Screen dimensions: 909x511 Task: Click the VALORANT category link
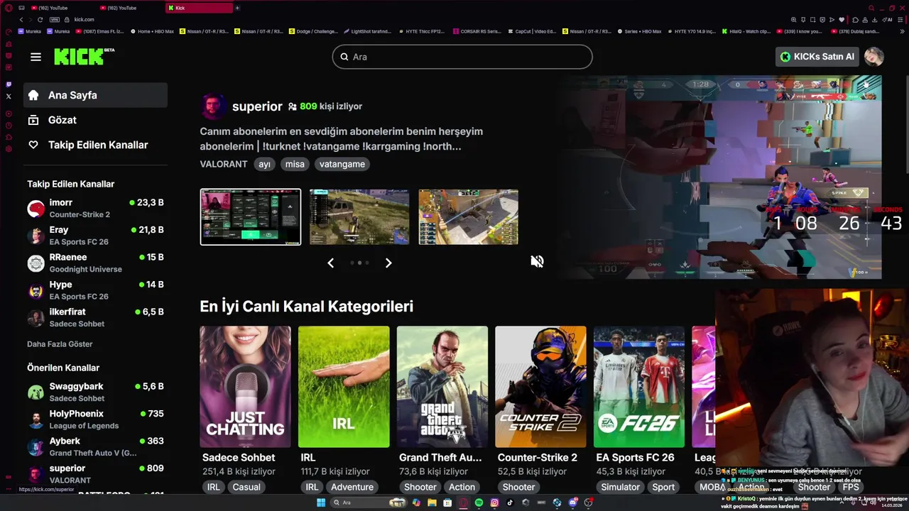tap(224, 164)
